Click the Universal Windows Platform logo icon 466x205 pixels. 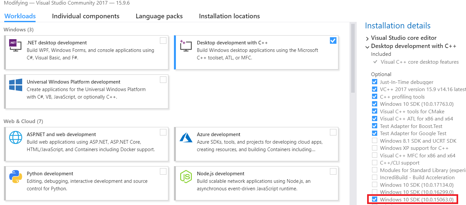click(16, 85)
